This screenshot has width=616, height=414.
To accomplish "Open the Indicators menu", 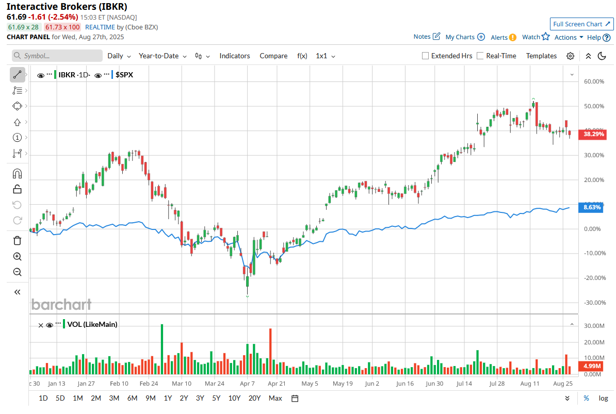I will 235,56.
